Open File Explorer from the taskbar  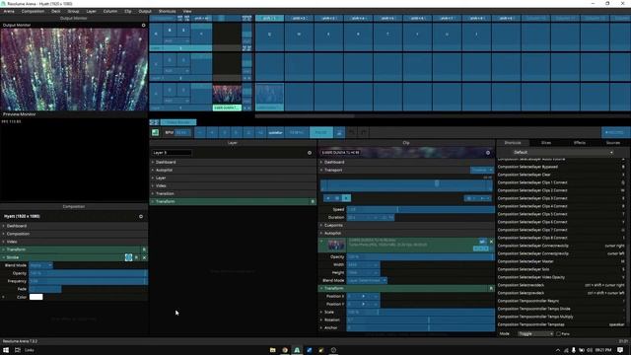coord(273,350)
